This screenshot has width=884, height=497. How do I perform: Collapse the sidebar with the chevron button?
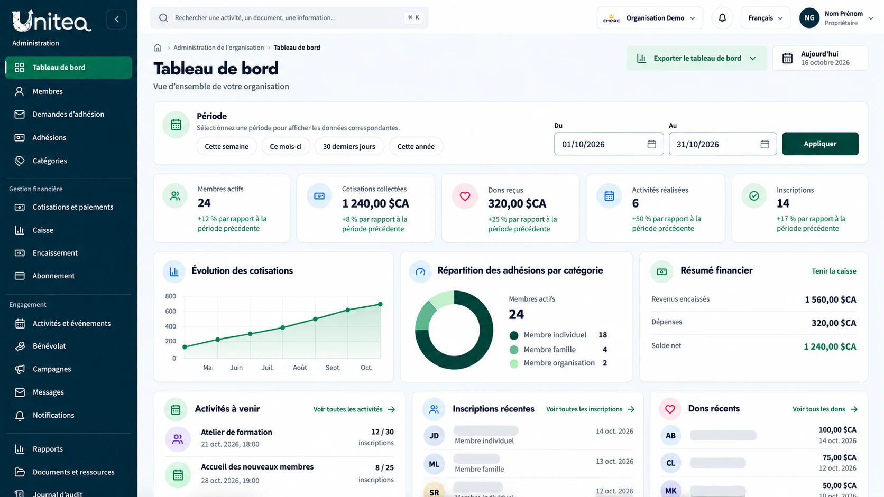(116, 19)
